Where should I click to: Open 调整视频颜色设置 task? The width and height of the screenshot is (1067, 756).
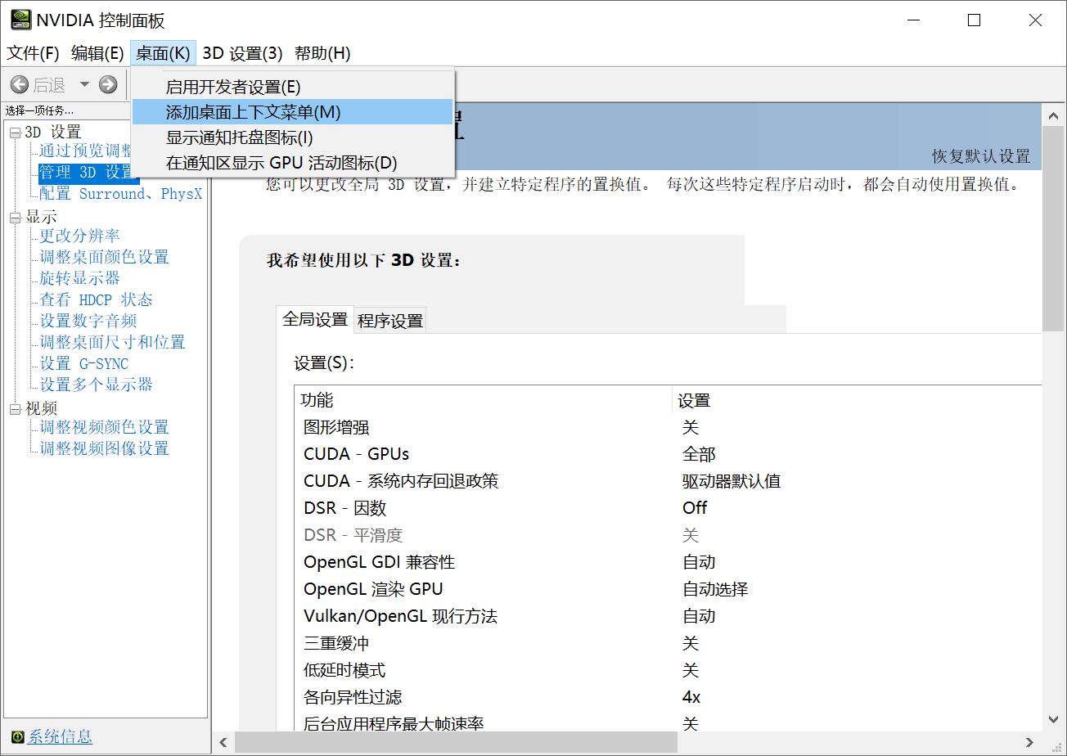(x=105, y=427)
